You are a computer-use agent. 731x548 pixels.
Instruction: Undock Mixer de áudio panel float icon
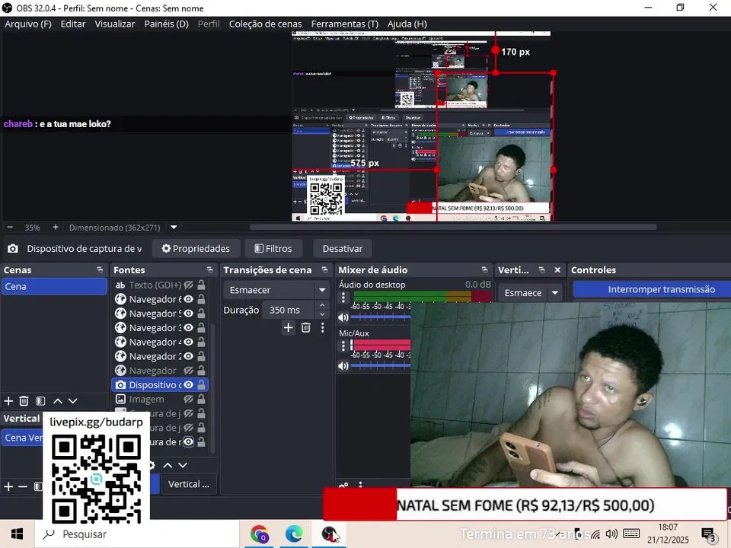484,269
